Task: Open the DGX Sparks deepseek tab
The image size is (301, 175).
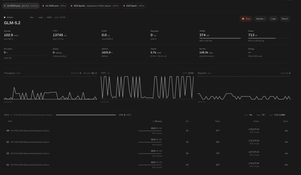Action: click(95, 6)
